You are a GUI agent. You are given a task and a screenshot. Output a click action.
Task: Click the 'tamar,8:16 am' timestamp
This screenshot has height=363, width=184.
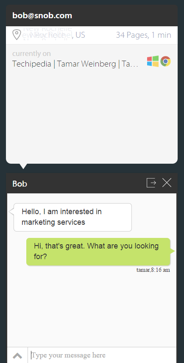click(153, 270)
